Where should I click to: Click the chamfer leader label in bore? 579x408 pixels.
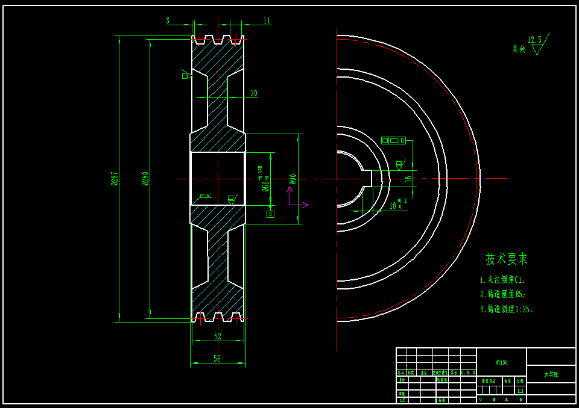click(205, 196)
